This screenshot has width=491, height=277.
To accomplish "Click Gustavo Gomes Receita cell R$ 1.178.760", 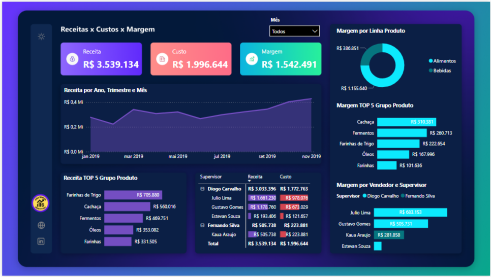I will [262, 207].
